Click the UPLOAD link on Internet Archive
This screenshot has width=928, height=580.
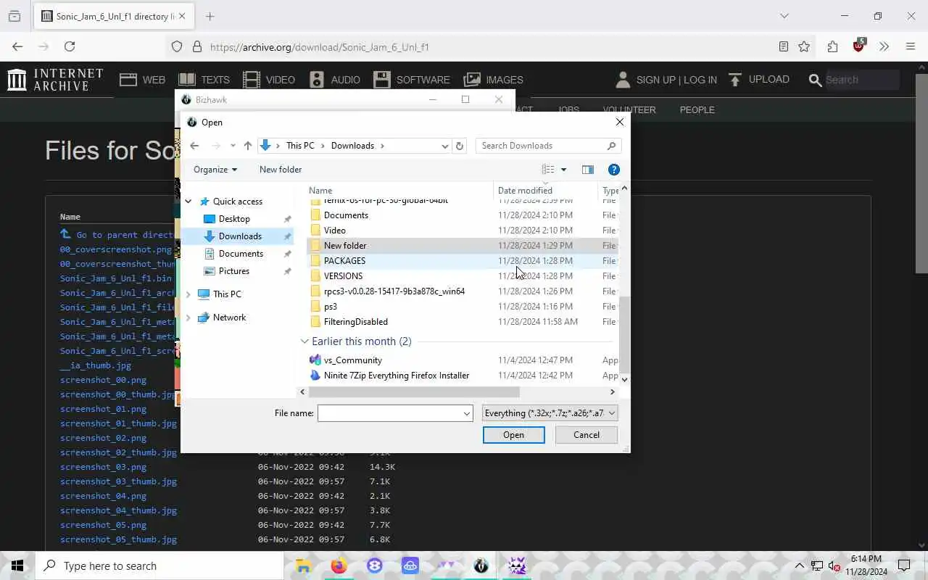[x=759, y=80]
